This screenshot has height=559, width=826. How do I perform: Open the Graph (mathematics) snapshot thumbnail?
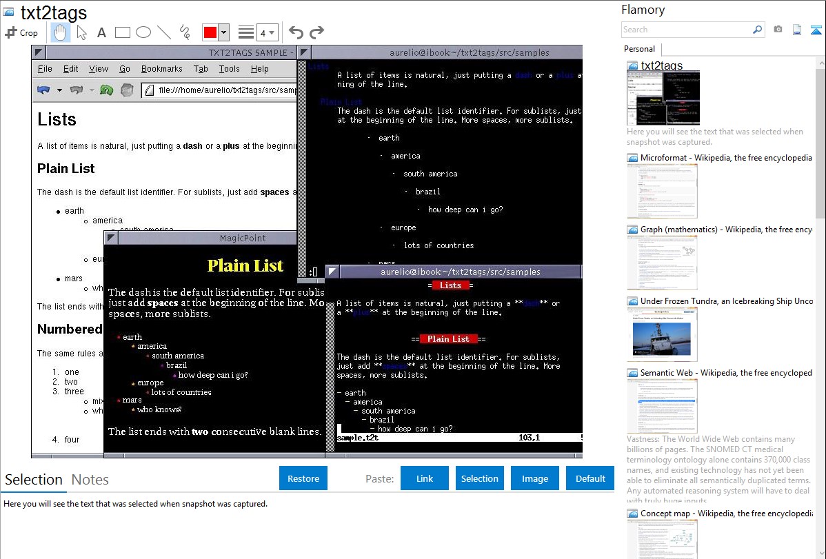[662, 263]
